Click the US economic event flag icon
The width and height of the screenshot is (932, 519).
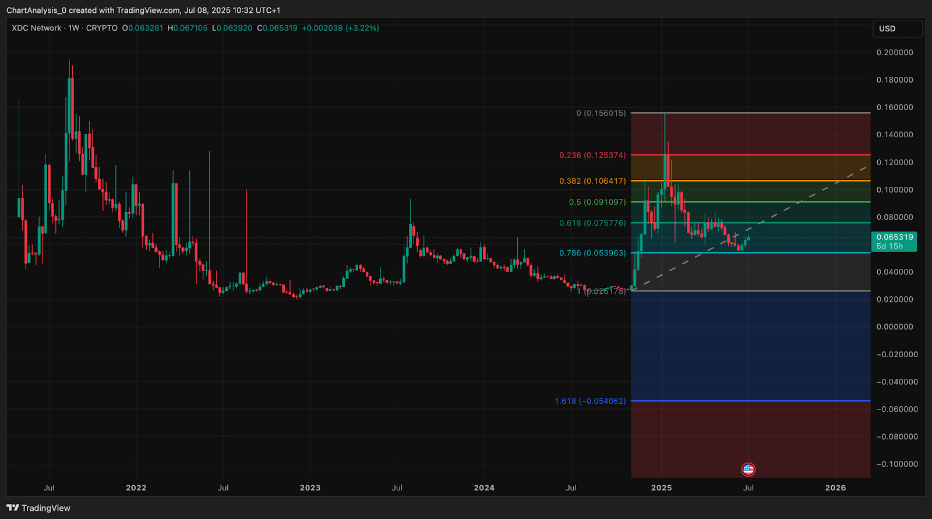click(748, 469)
